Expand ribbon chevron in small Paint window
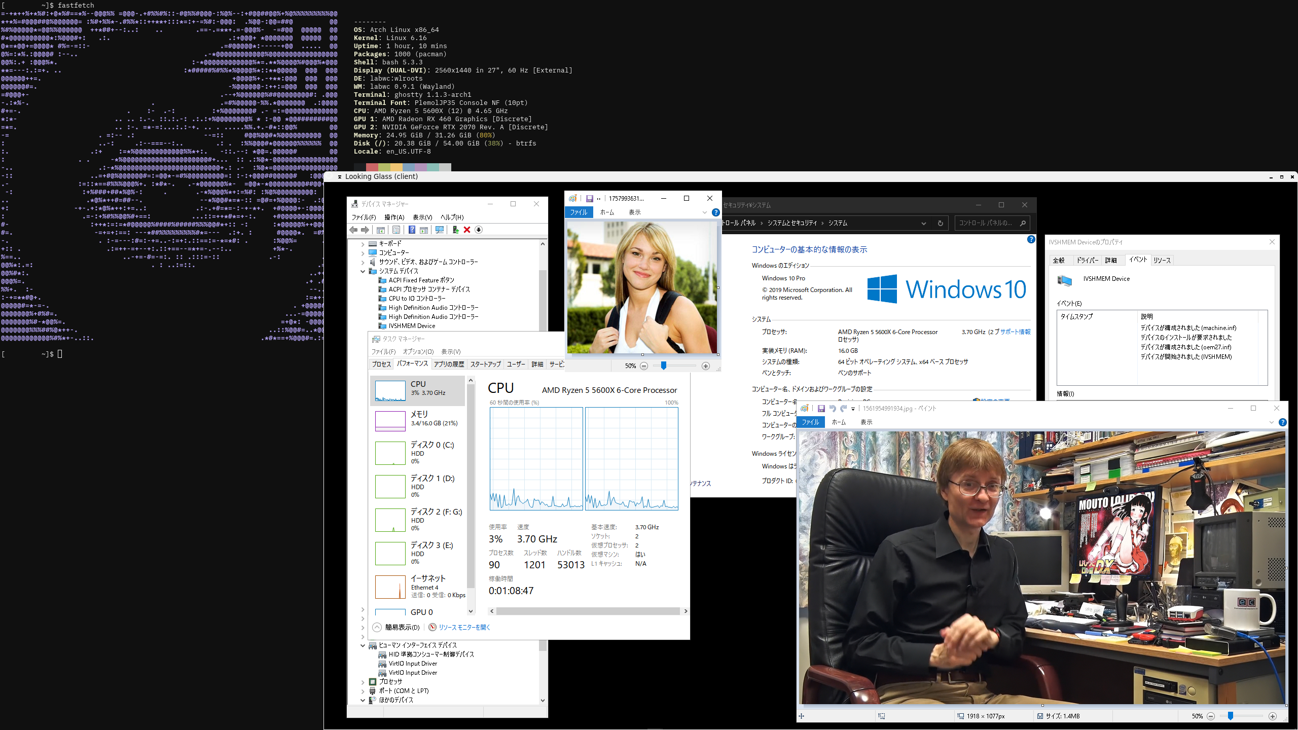1298x730 pixels. point(705,212)
